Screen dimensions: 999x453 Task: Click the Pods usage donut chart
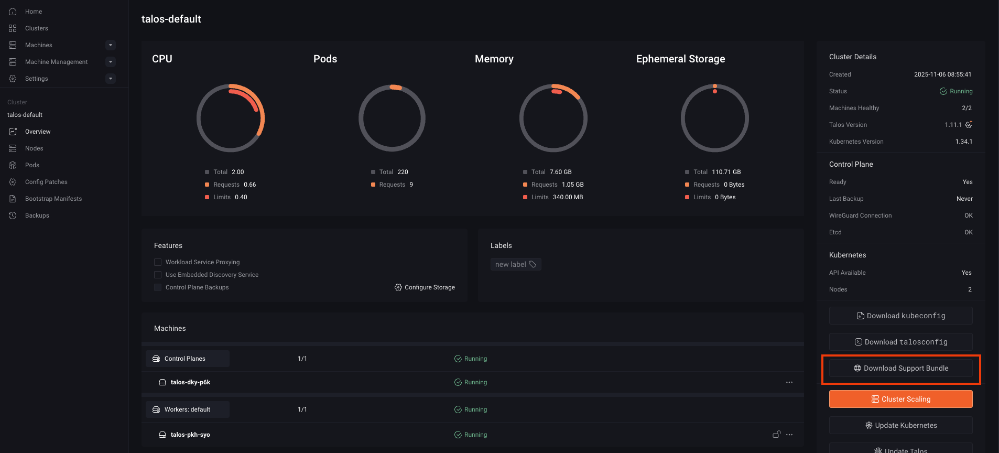click(392, 118)
